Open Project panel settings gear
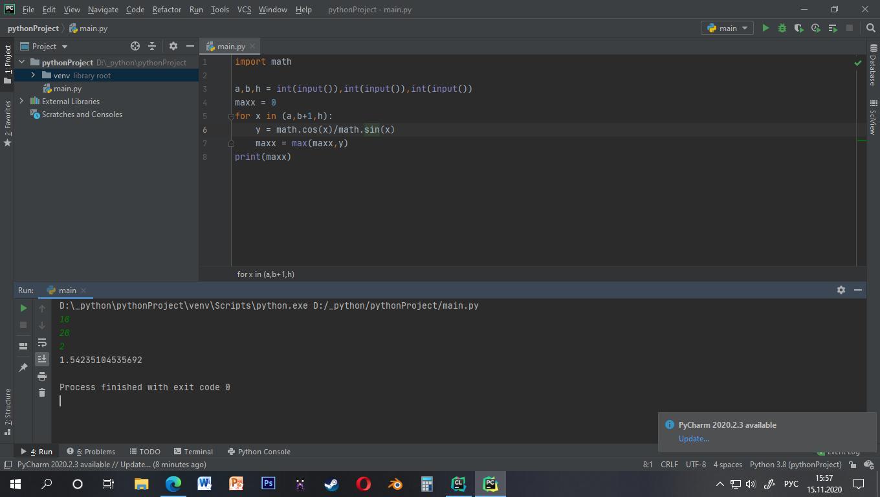This screenshot has width=880, height=497. click(x=173, y=46)
